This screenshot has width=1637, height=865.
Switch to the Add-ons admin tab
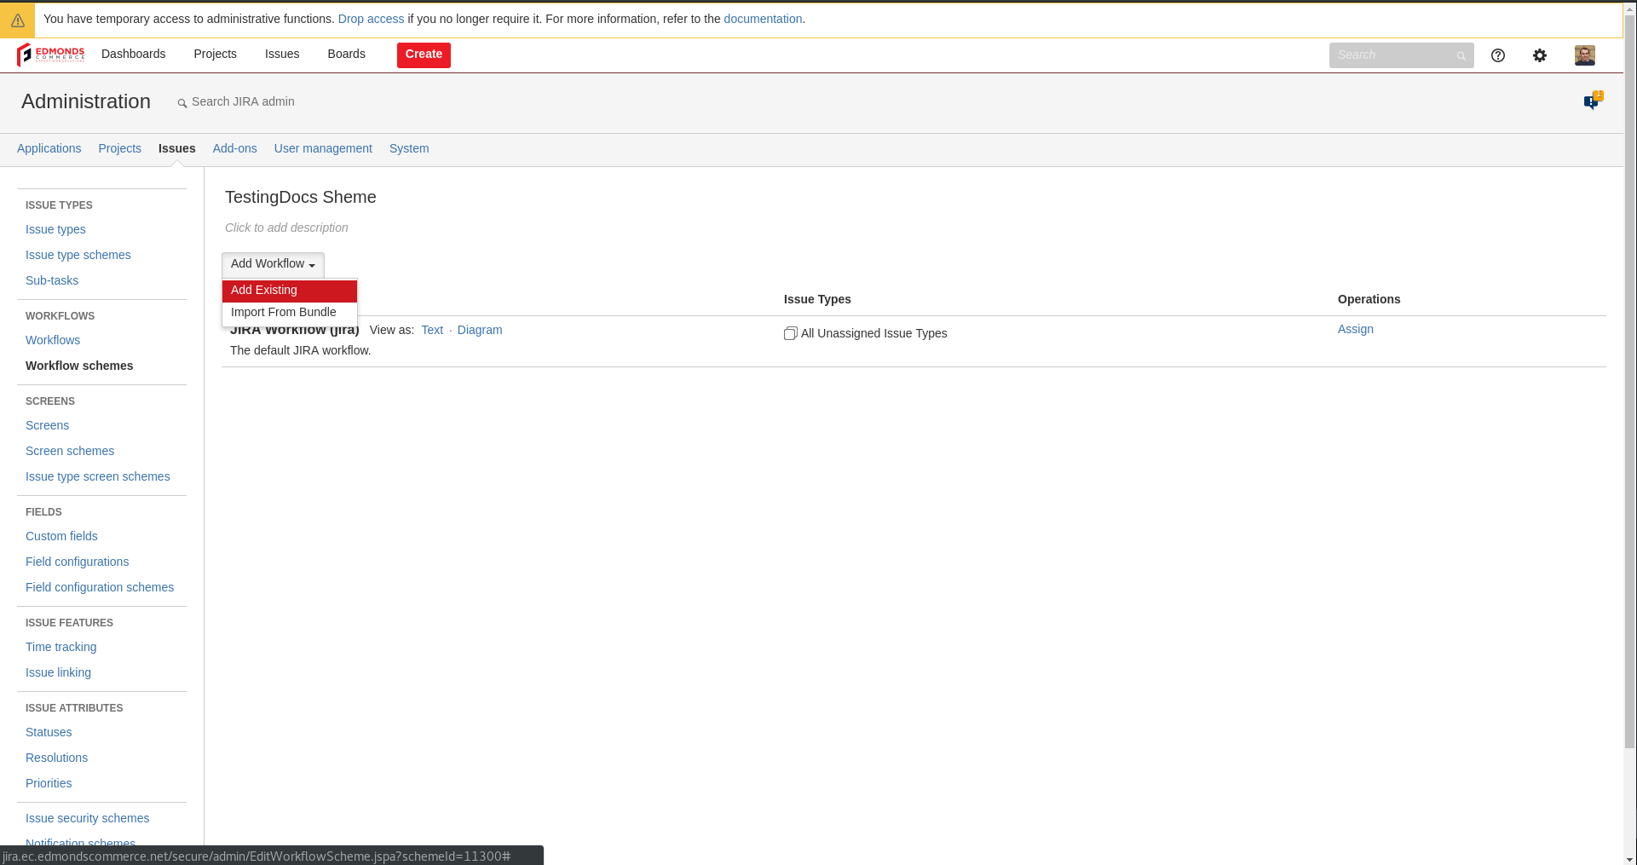(235, 148)
